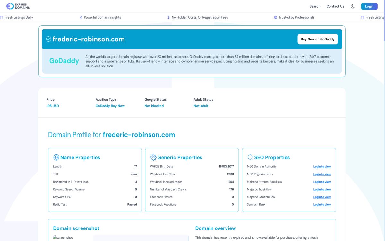Login to view MOZ Domain Authority

[x=322, y=167]
